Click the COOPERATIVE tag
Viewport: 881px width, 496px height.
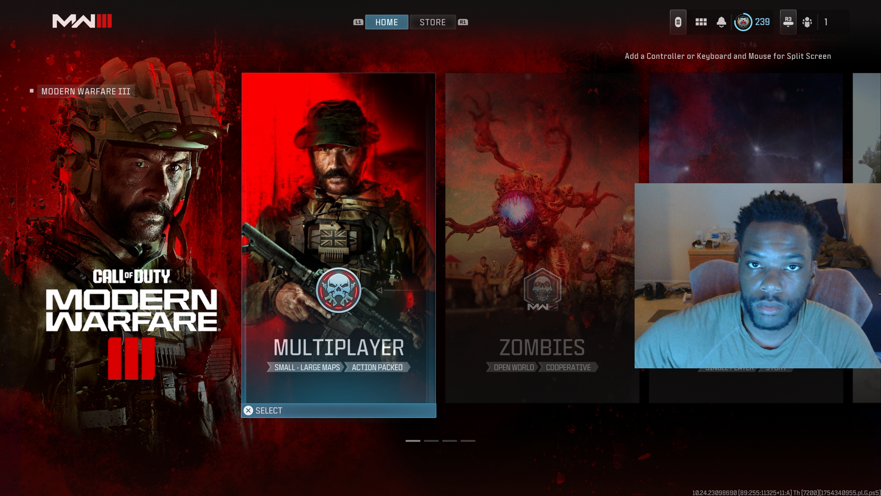(568, 367)
